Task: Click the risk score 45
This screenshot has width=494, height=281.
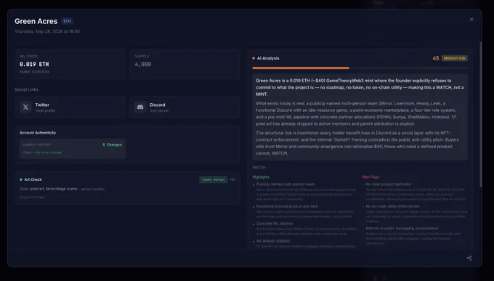Action: tap(436, 58)
